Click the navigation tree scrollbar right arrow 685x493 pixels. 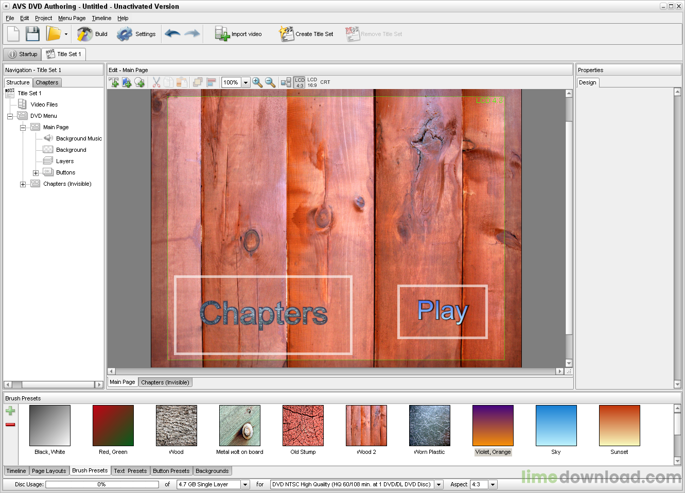[99, 384]
